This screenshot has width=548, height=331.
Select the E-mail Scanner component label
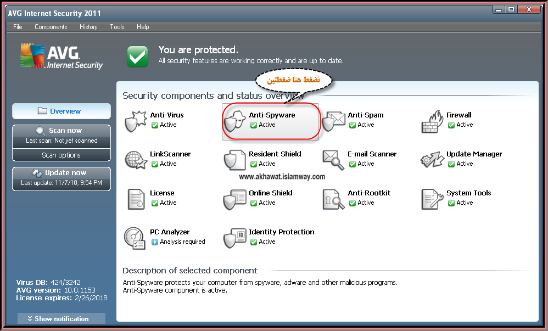click(x=372, y=154)
